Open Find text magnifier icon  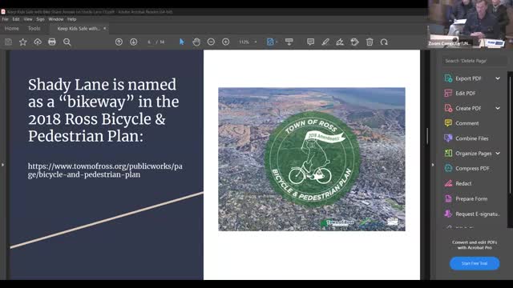point(67,42)
